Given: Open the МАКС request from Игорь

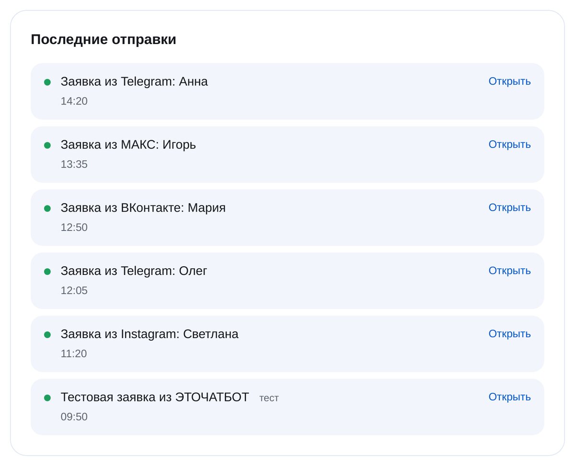Looking at the screenshot, I should [509, 145].
